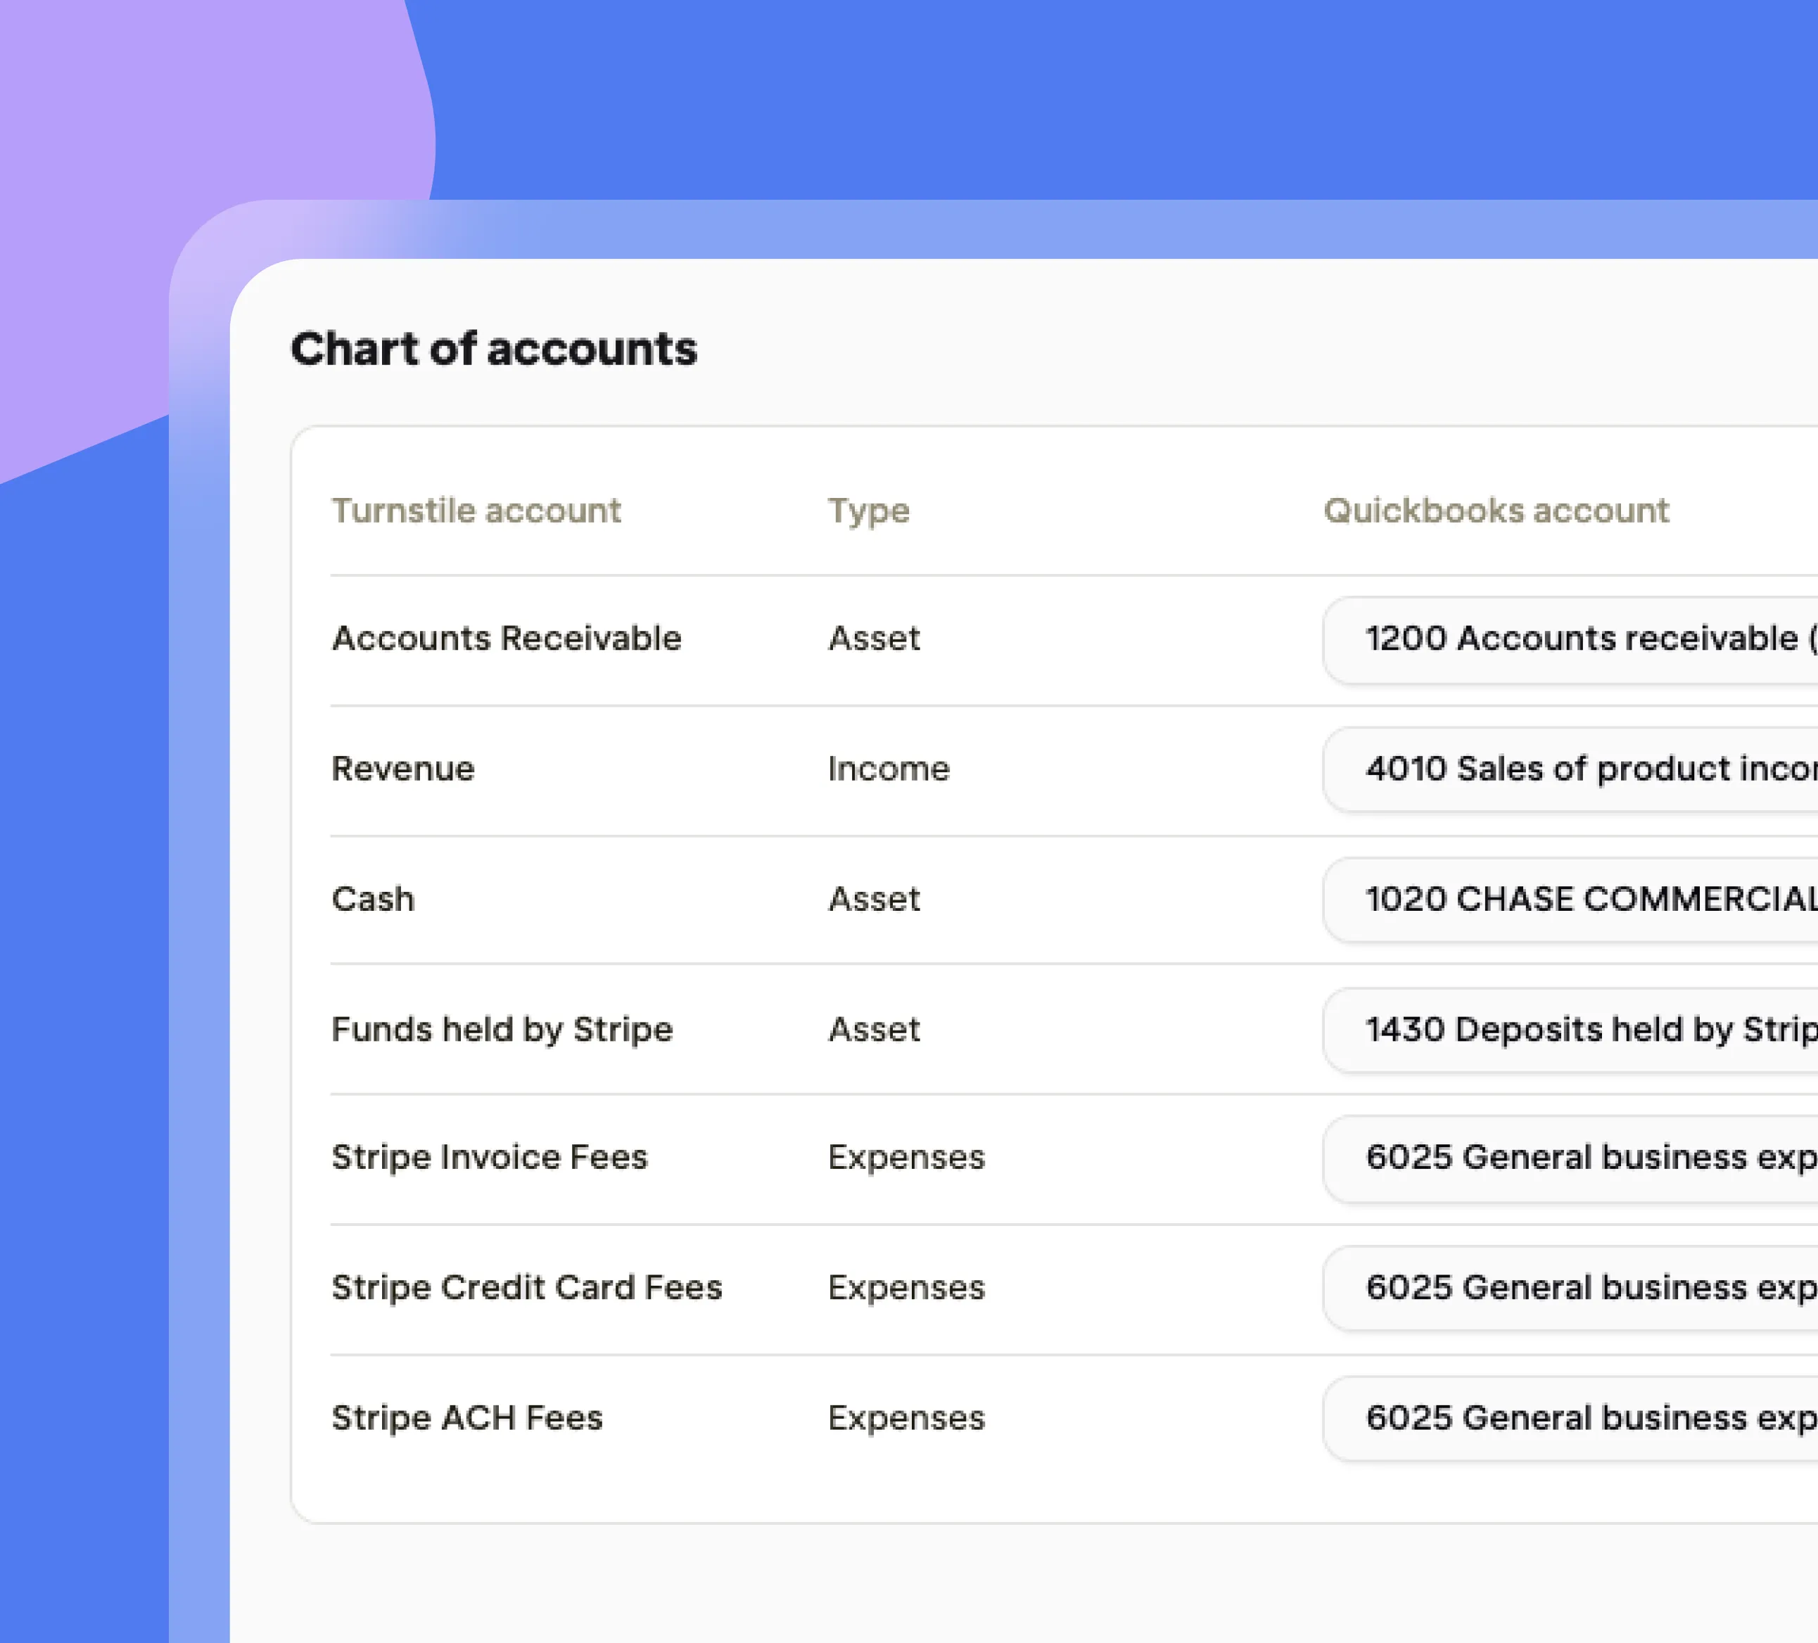The width and height of the screenshot is (1818, 1643).
Task: Select the Cash row
Action: coord(372,899)
